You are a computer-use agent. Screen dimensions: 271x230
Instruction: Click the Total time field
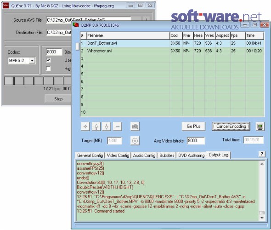(254, 140)
